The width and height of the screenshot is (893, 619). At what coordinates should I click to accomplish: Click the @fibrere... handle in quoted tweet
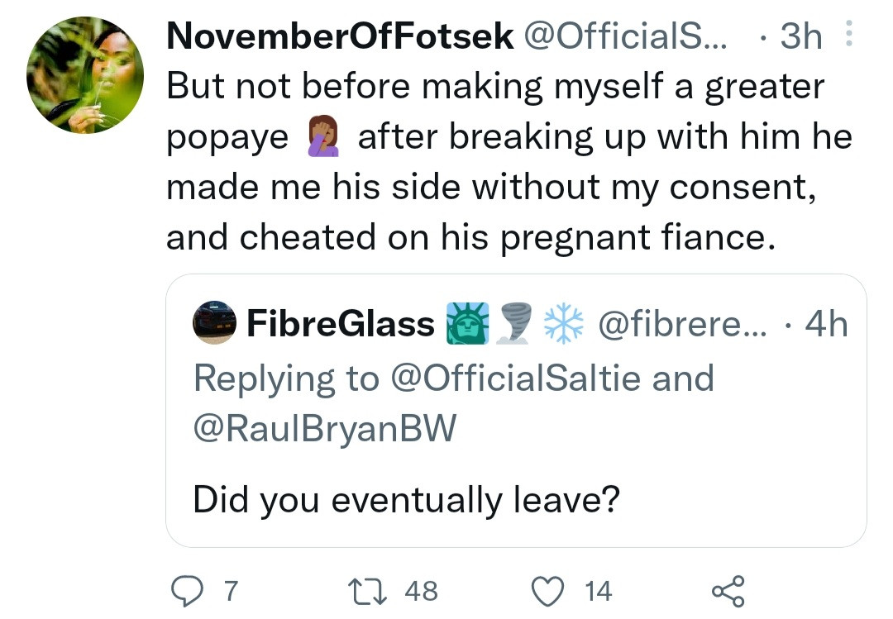click(x=684, y=324)
